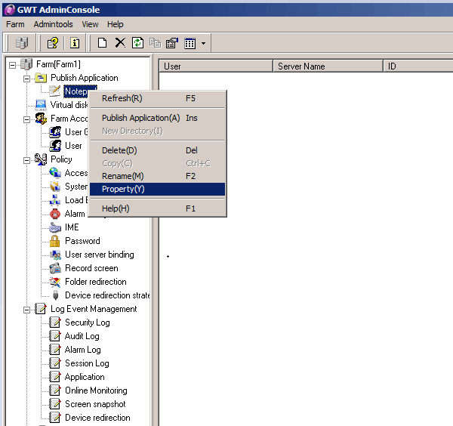Click the help question-mark toolbar icon

[53, 43]
